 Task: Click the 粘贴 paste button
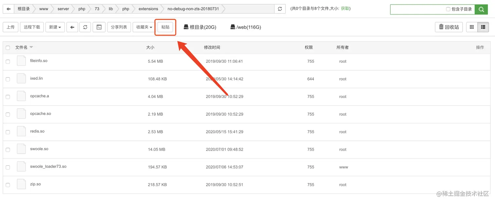[x=165, y=27]
